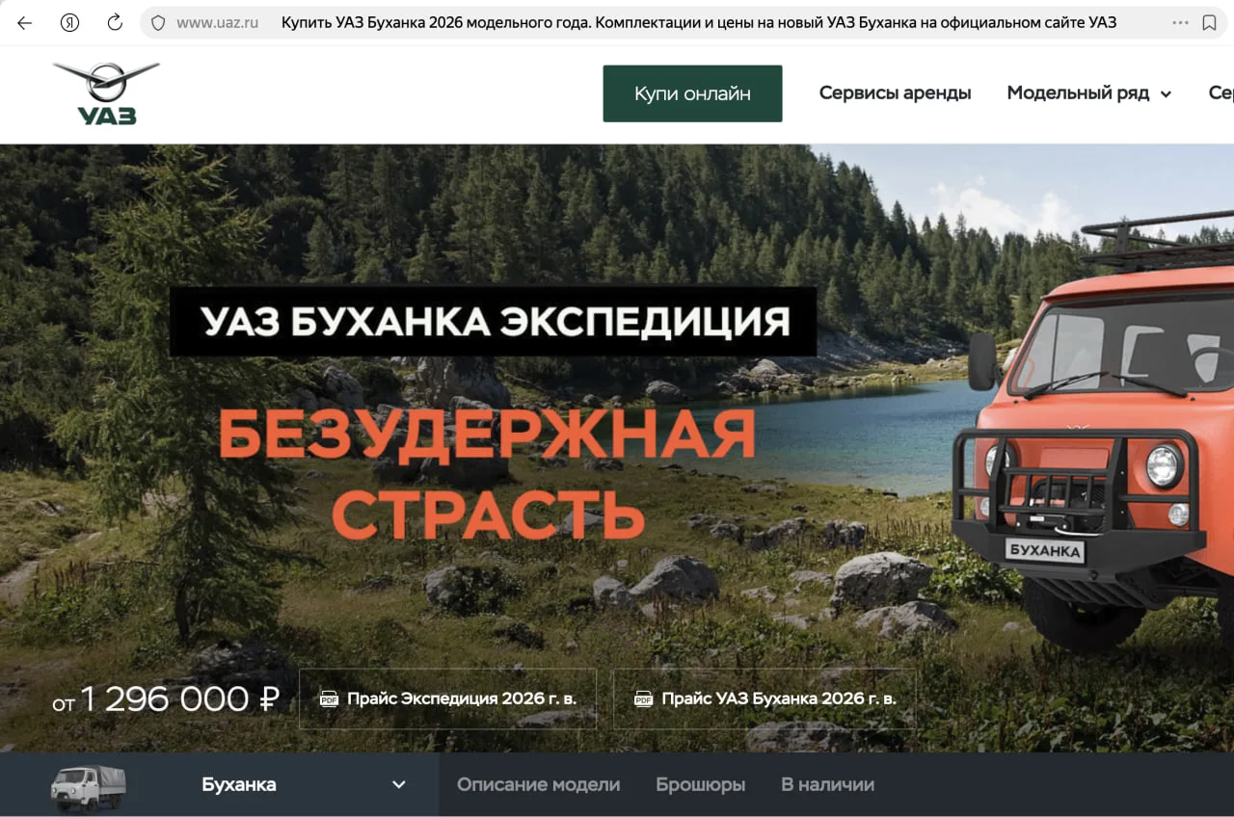
Task: Switch to the Описание модели tab
Action: [x=538, y=784]
